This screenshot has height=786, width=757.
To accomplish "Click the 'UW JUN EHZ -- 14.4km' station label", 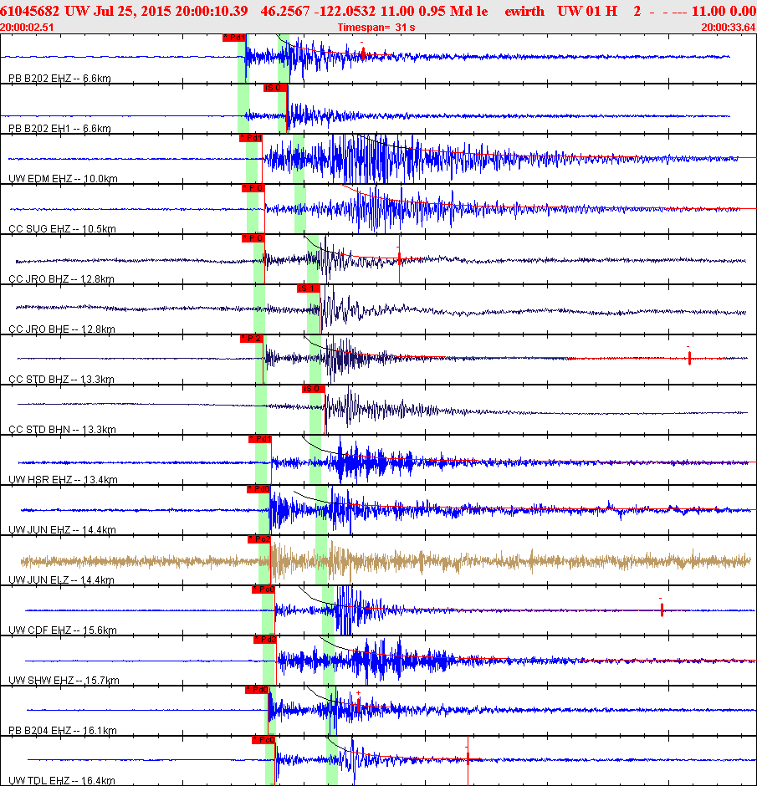I will (x=62, y=530).
